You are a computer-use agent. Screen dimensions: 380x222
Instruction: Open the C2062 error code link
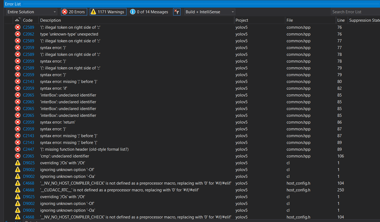[28, 34]
